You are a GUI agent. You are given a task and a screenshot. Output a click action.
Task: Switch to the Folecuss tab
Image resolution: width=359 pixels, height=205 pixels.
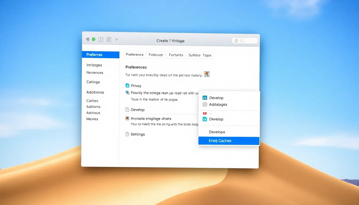pos(156,55)
